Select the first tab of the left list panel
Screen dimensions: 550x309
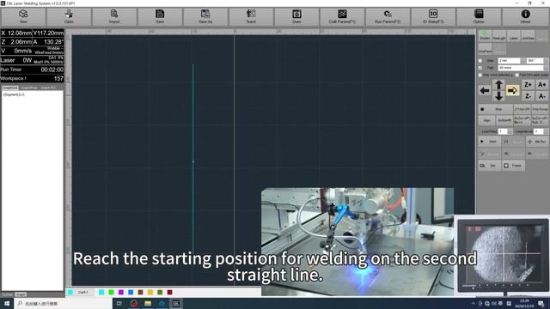pyautogui.click(x=10, y=88)
